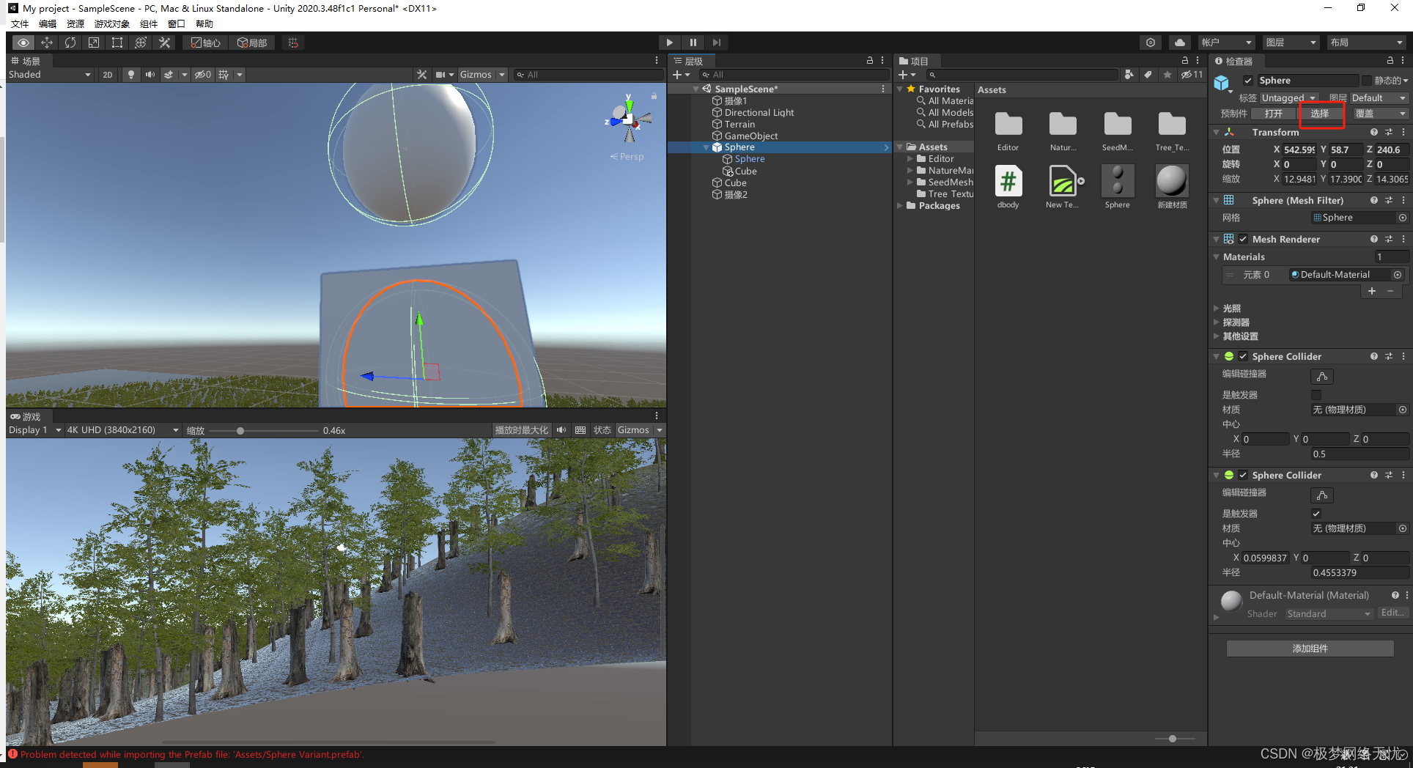Open prefab Overrides dropdown

coord(1380,114)
